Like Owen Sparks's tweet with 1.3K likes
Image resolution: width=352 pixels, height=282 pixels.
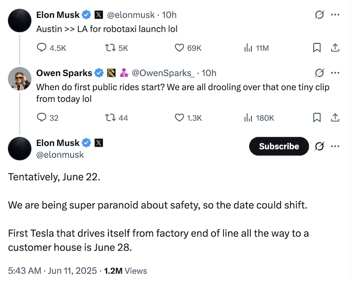180,118
